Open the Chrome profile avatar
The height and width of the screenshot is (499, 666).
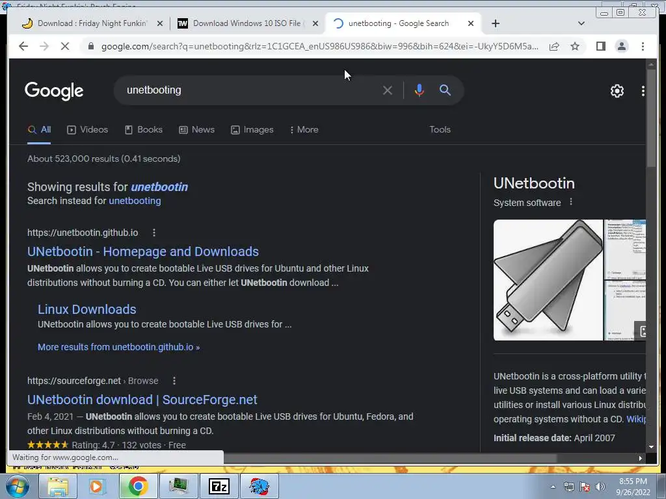621,46
